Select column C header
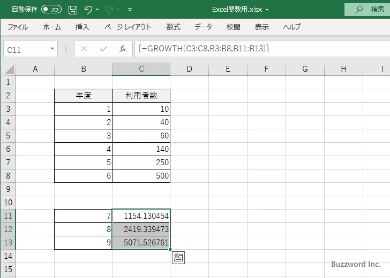 click(x=141, y=69)
